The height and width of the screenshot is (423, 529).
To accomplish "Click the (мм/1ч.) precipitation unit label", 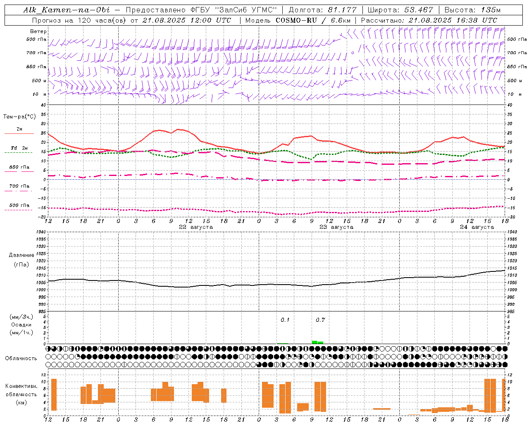I will 21,333.
